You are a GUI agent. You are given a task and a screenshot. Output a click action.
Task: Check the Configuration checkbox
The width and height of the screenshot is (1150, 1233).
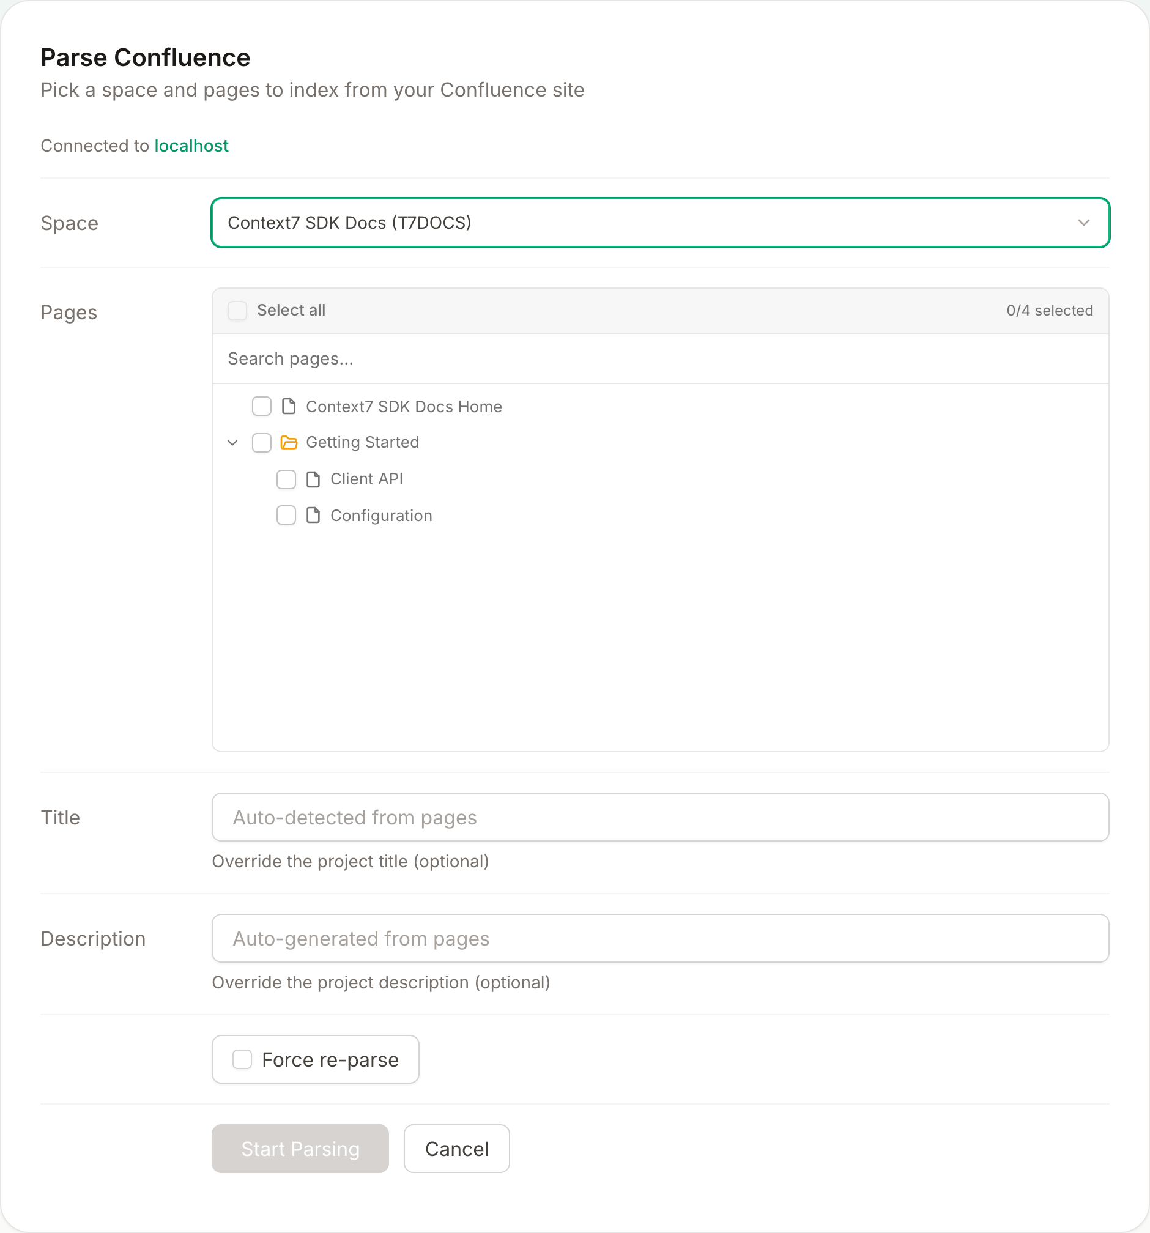tap(286, 515)
